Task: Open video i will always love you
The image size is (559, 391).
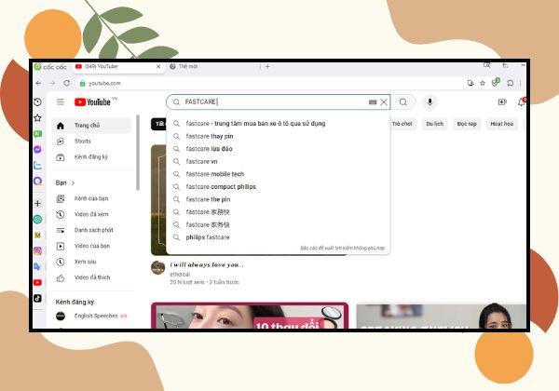Action: tap(207, 265)
